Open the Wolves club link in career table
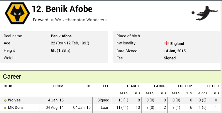Screen dimensions: 222x113 pos(14,100)
